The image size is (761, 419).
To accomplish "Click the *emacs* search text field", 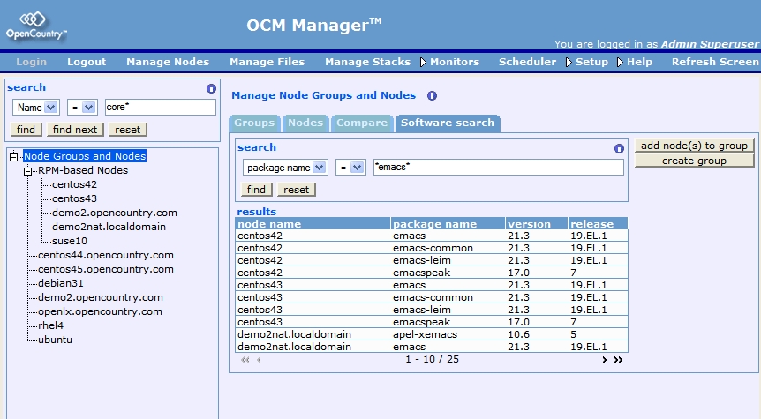I will [498, 167].
